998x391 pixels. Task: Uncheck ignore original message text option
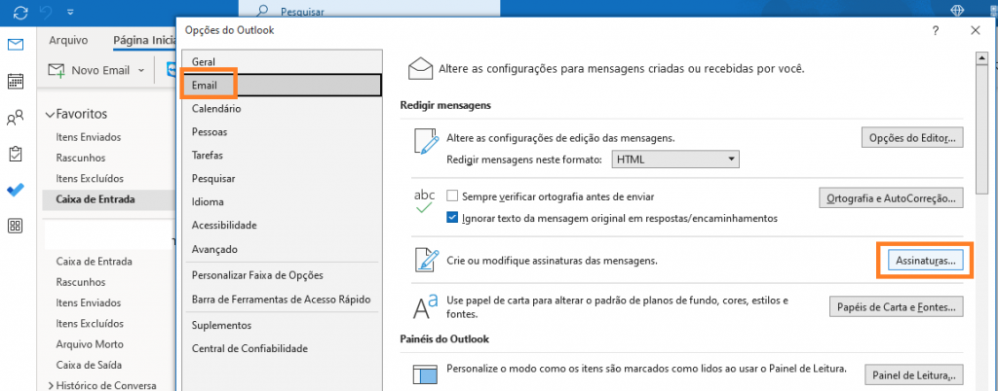(x=452, y=218)
